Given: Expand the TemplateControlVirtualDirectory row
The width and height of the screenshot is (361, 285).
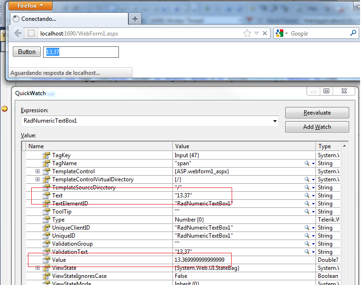Looking at the screenshot, I should point(37,179).
